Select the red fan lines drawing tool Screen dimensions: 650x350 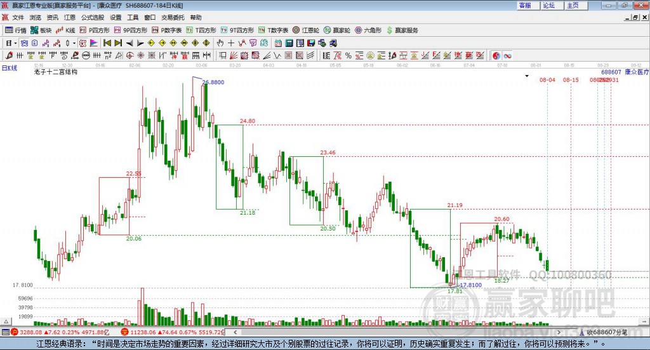[x=234, y=55]
